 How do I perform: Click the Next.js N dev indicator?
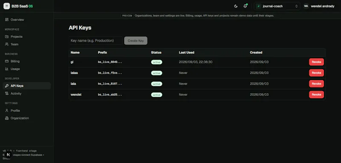pyautogui.click(x=8, y=155)
